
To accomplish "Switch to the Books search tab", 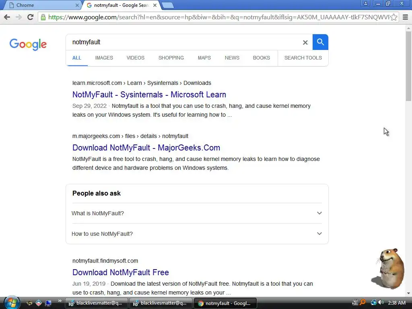I will 262,58.
